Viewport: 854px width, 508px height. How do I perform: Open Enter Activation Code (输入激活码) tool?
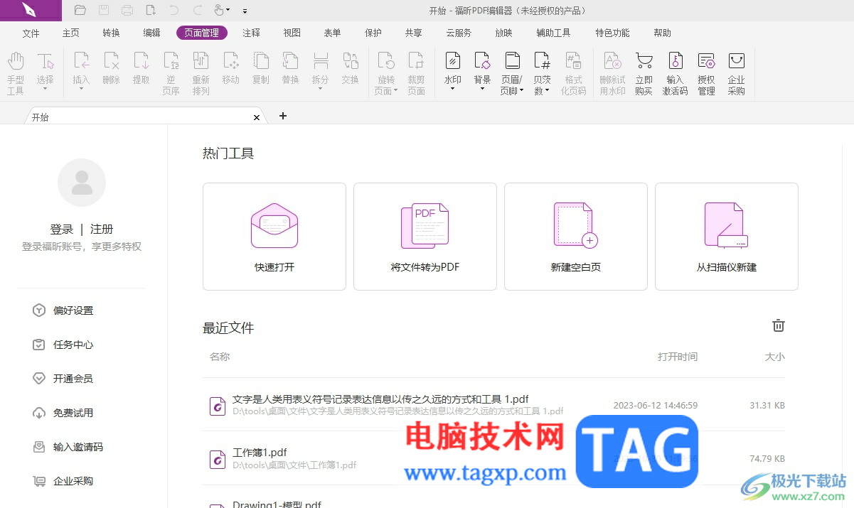coord(675,74)
